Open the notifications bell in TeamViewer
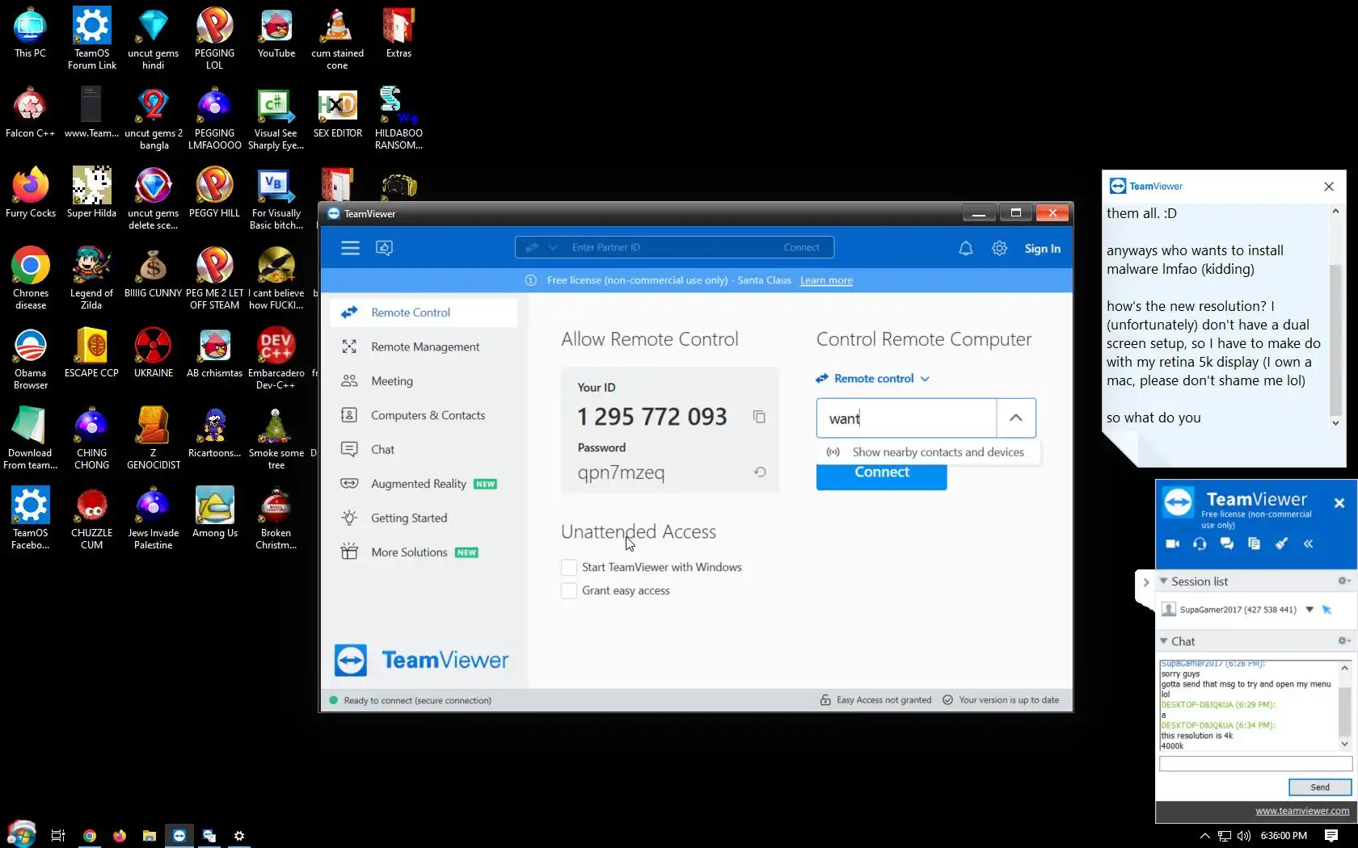Screen dimensions: 1358x848 click(965, 248)
